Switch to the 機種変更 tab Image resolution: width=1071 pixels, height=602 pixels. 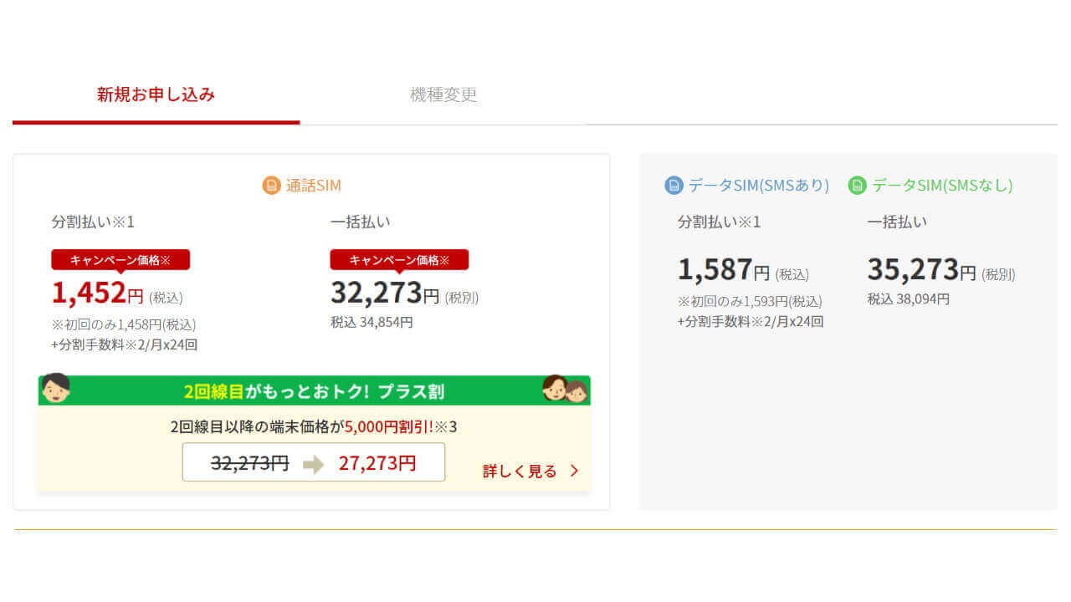coord(443,94)
